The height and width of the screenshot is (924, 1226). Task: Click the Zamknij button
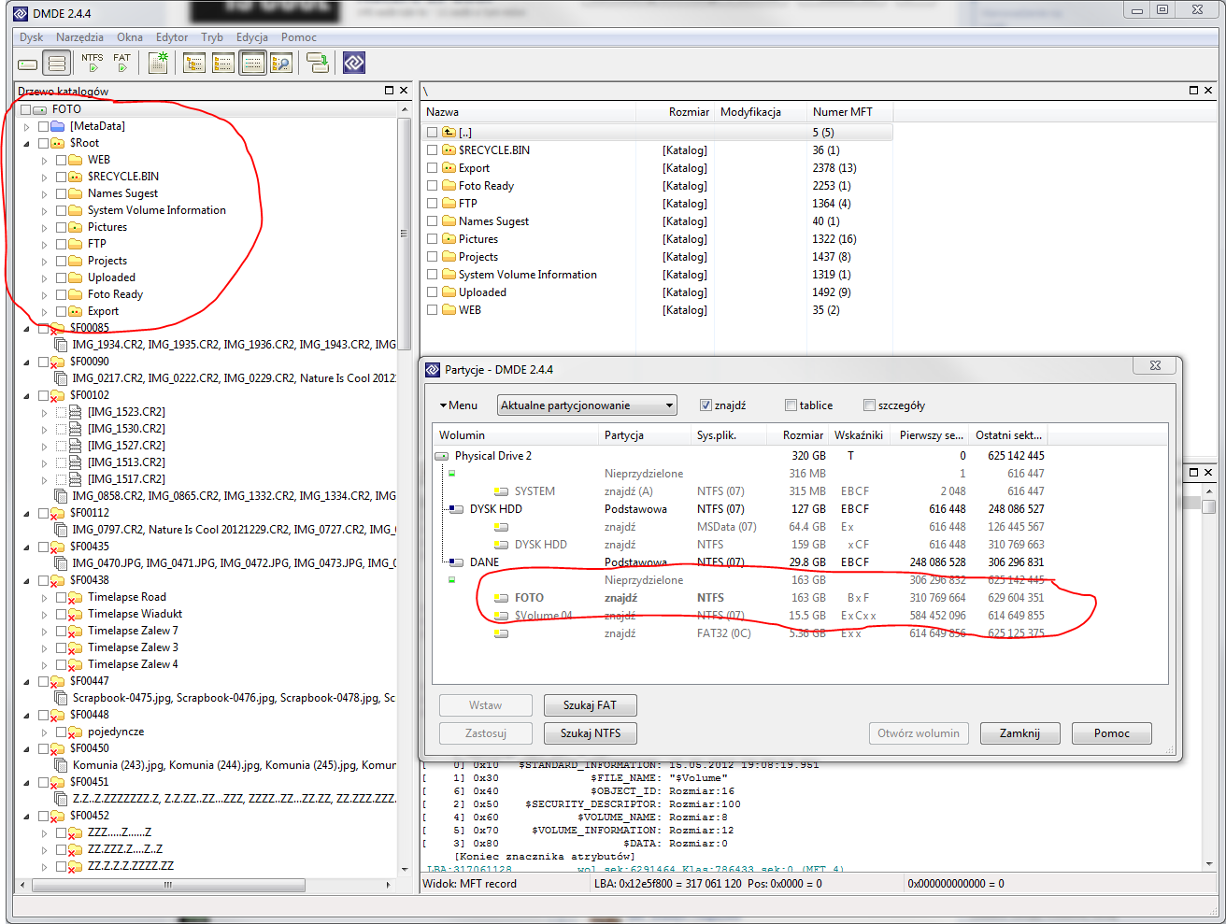1019,733
